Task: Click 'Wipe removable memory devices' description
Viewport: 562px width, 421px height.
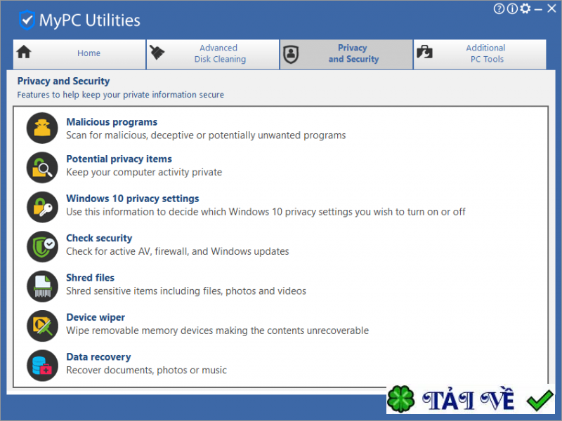Action: coord(218,330)
